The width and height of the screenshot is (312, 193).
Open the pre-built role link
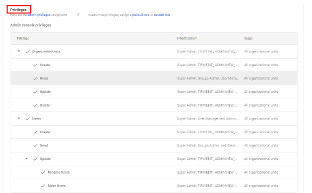coord(140,14)
